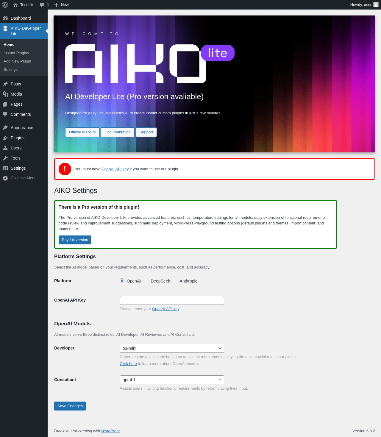This screenshot has height=437, width=381.
Task: Click the Settings sliders icon in sidebar
Action: (5, 168)
